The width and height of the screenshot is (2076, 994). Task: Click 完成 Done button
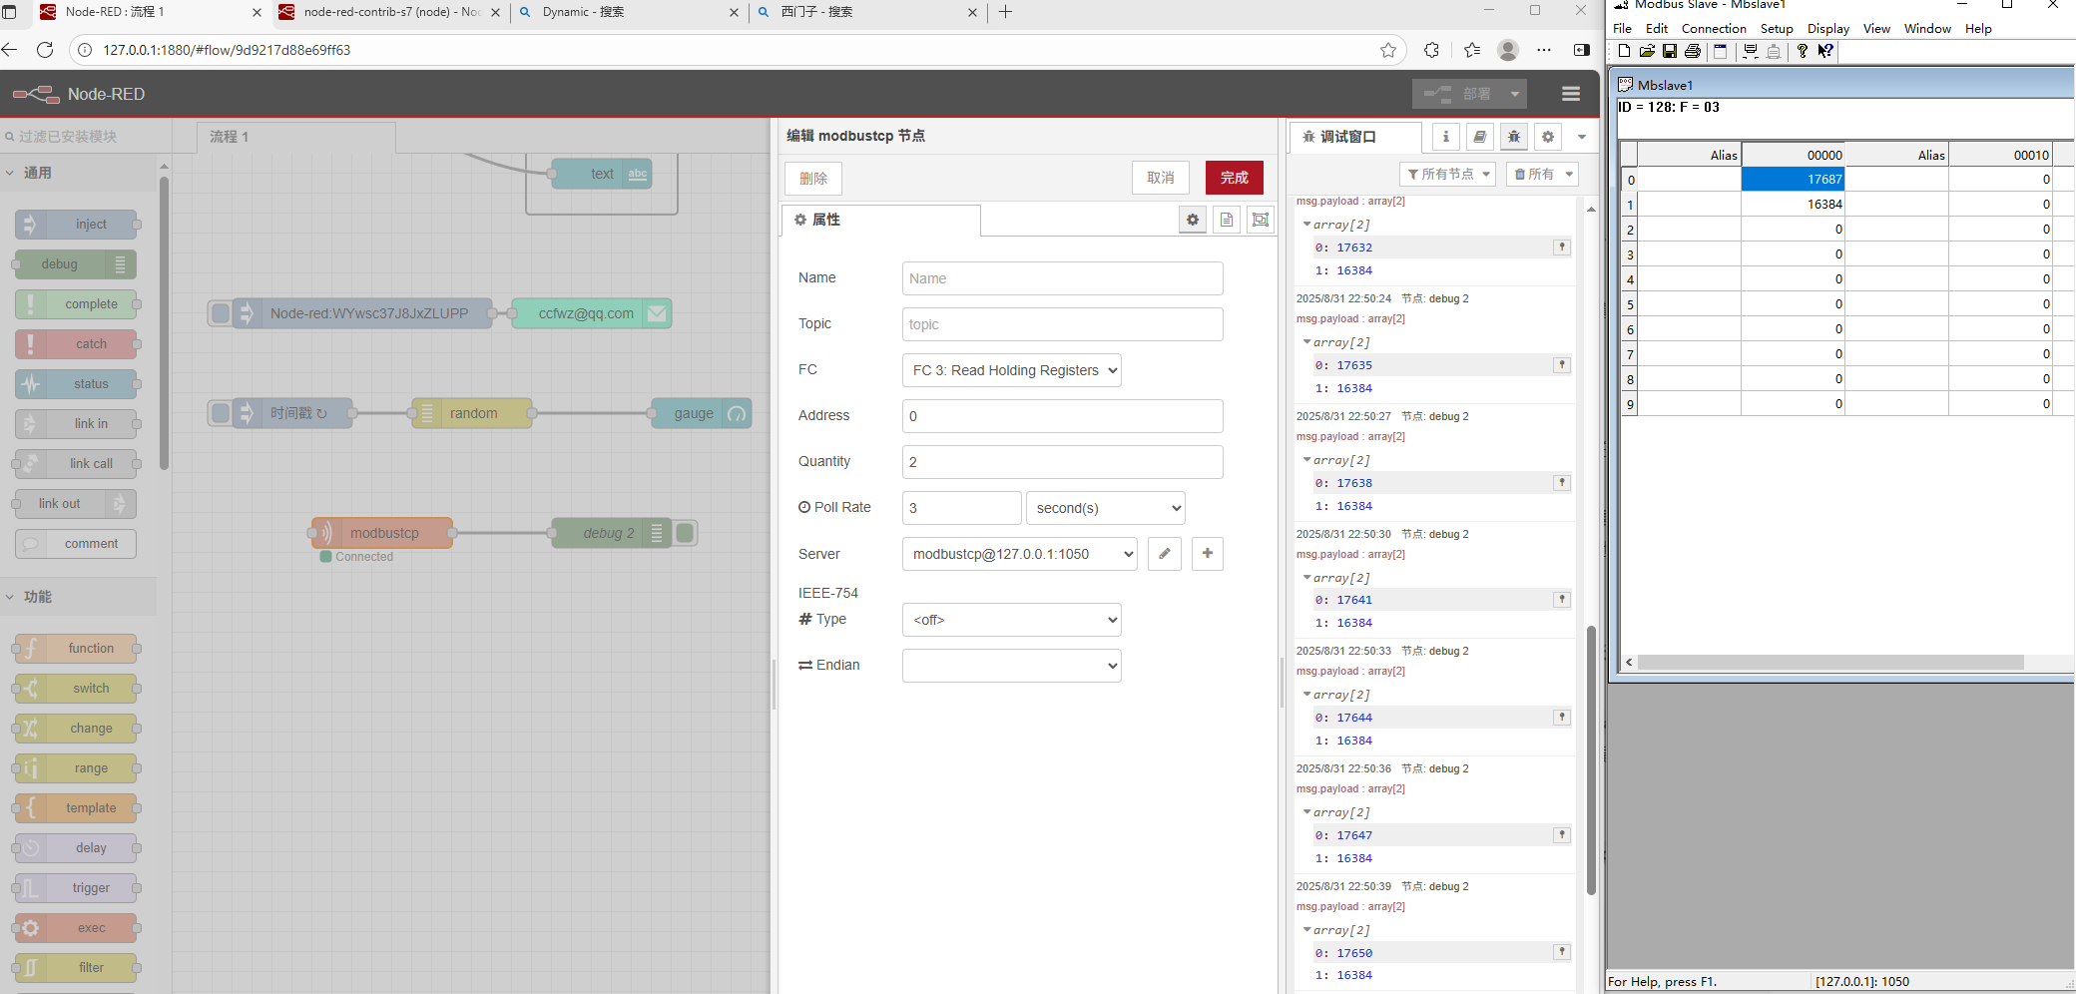click(x=1235, y=178)
